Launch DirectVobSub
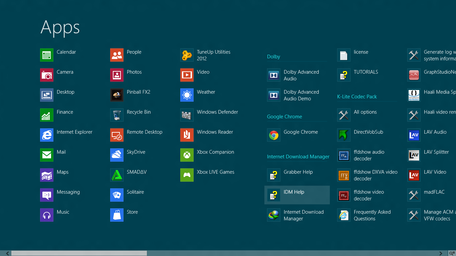Image resolution: width=456 pixels, height=256 pixels. tap(366, 132)
